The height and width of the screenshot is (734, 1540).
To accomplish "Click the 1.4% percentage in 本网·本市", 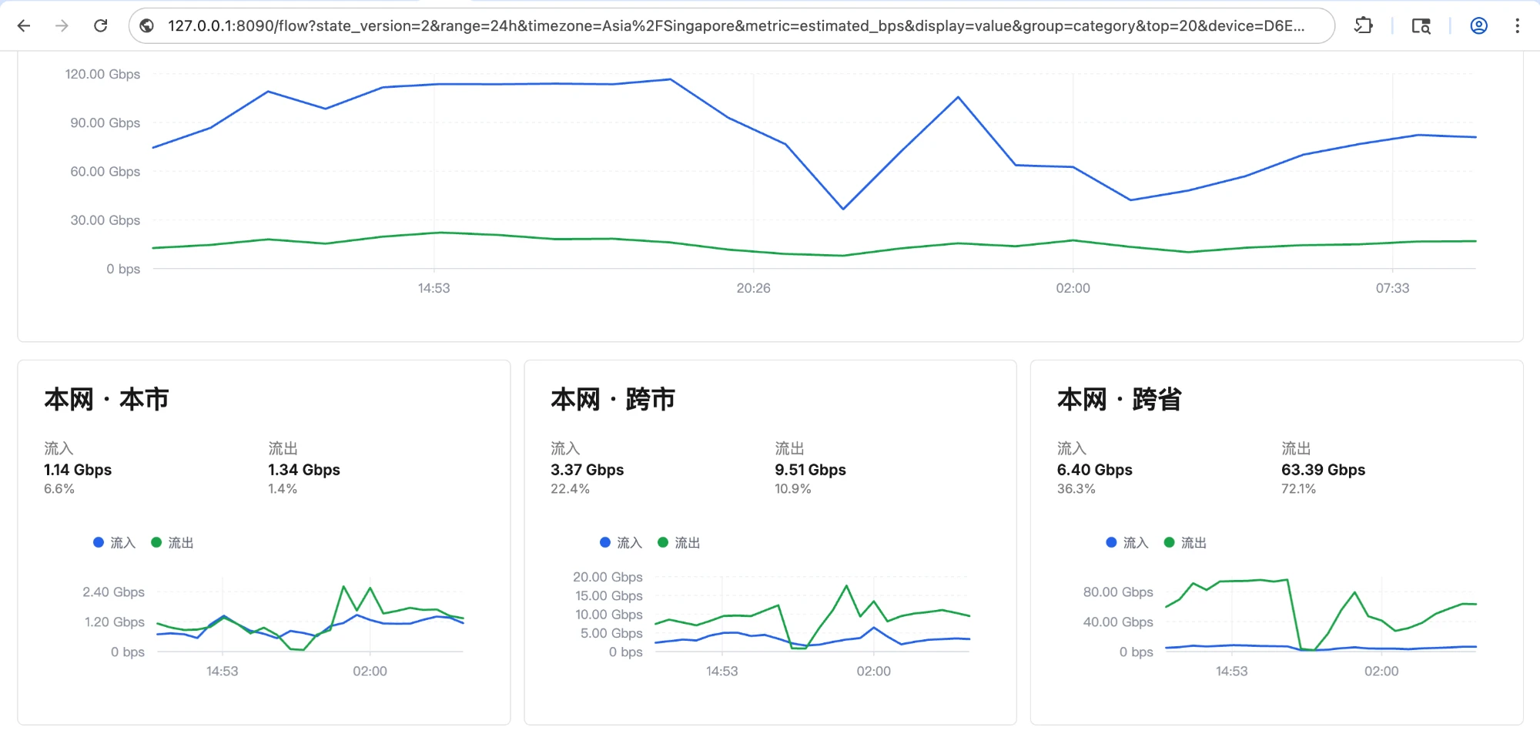I will pyautogui.click(x=283, y=489).
